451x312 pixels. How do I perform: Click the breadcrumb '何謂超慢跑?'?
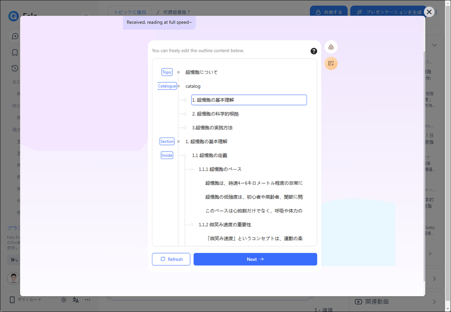pos(177,12)
